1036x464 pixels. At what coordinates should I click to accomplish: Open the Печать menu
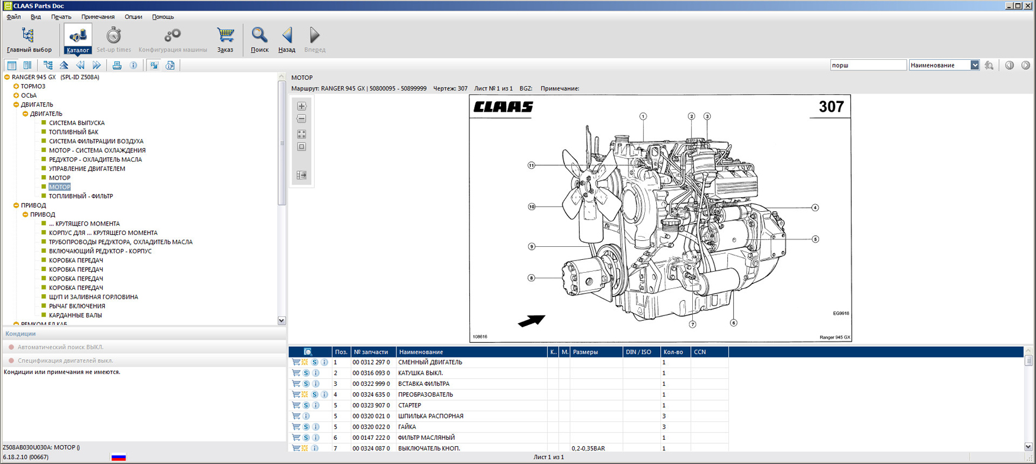60,17
